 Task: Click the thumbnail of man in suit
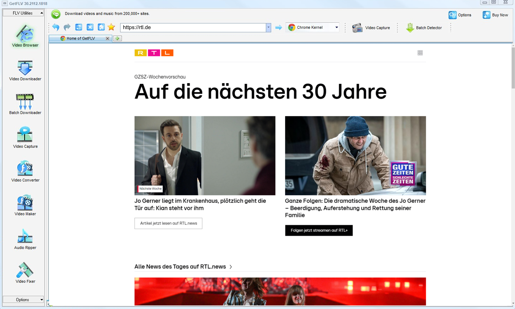(205, 156)
